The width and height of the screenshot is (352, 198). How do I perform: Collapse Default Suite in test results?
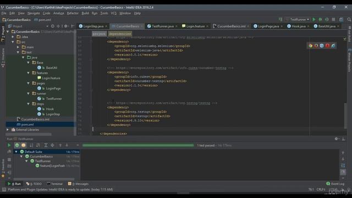pyautogui.click(x=16, y=152)
